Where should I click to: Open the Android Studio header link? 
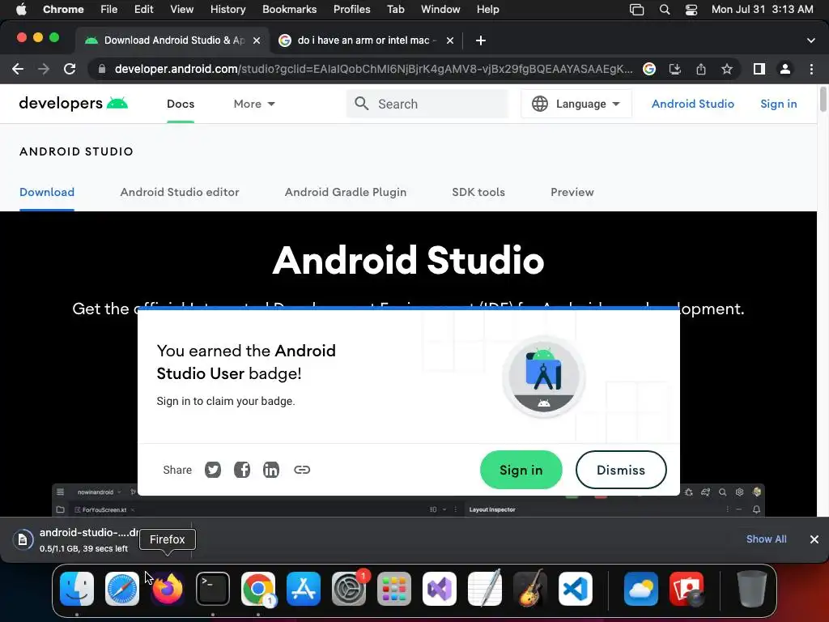693,104
